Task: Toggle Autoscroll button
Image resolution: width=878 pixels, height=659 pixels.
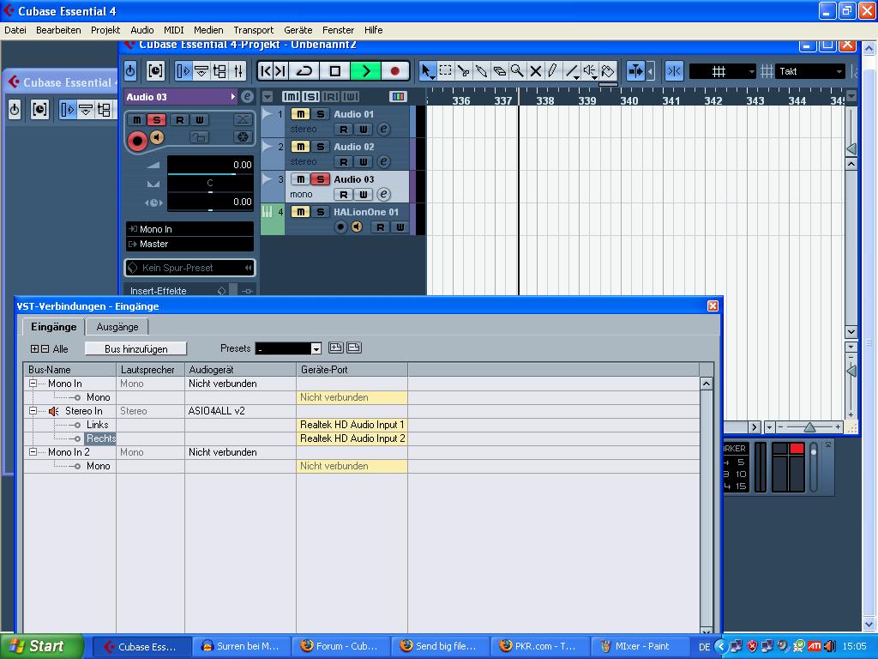Action: point(635,71)
